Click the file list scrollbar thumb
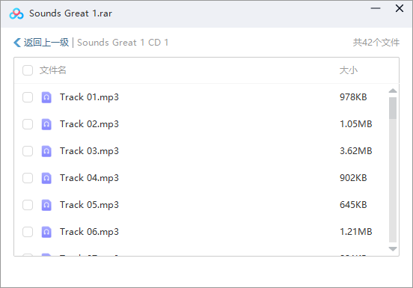Image resolution: width=413 pixels, height=288 pixels. click(x=393, y=108)
